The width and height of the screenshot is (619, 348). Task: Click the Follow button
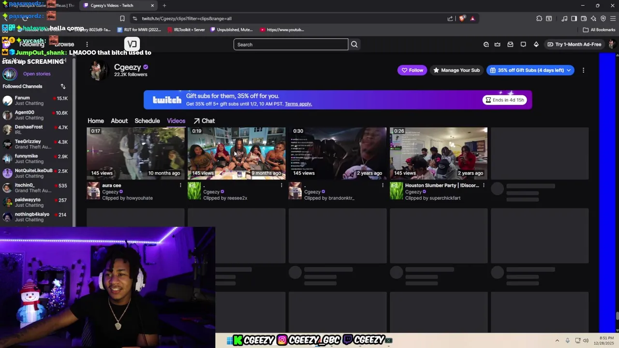pos(412,70)
